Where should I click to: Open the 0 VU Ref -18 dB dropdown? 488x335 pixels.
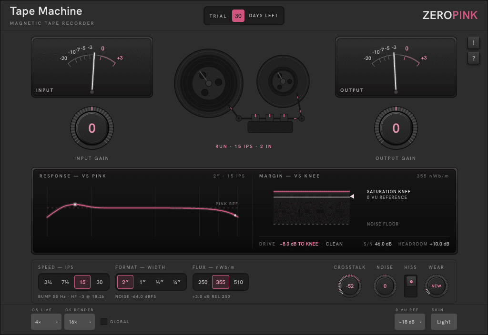pos(409,322)
